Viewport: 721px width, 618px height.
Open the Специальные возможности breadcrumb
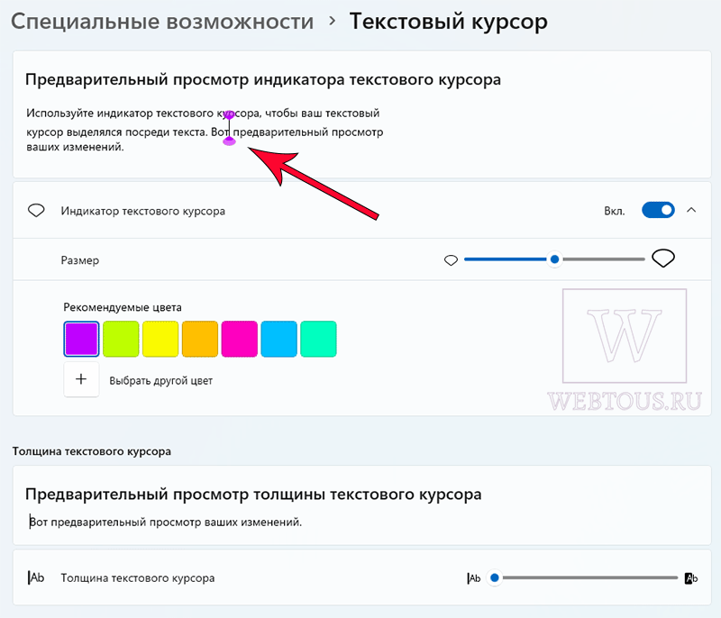click(x=162, y=22)
